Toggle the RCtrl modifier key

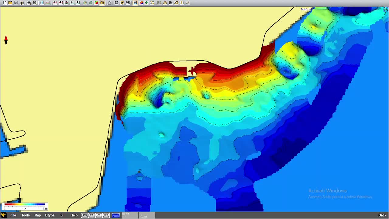[106, 215]
